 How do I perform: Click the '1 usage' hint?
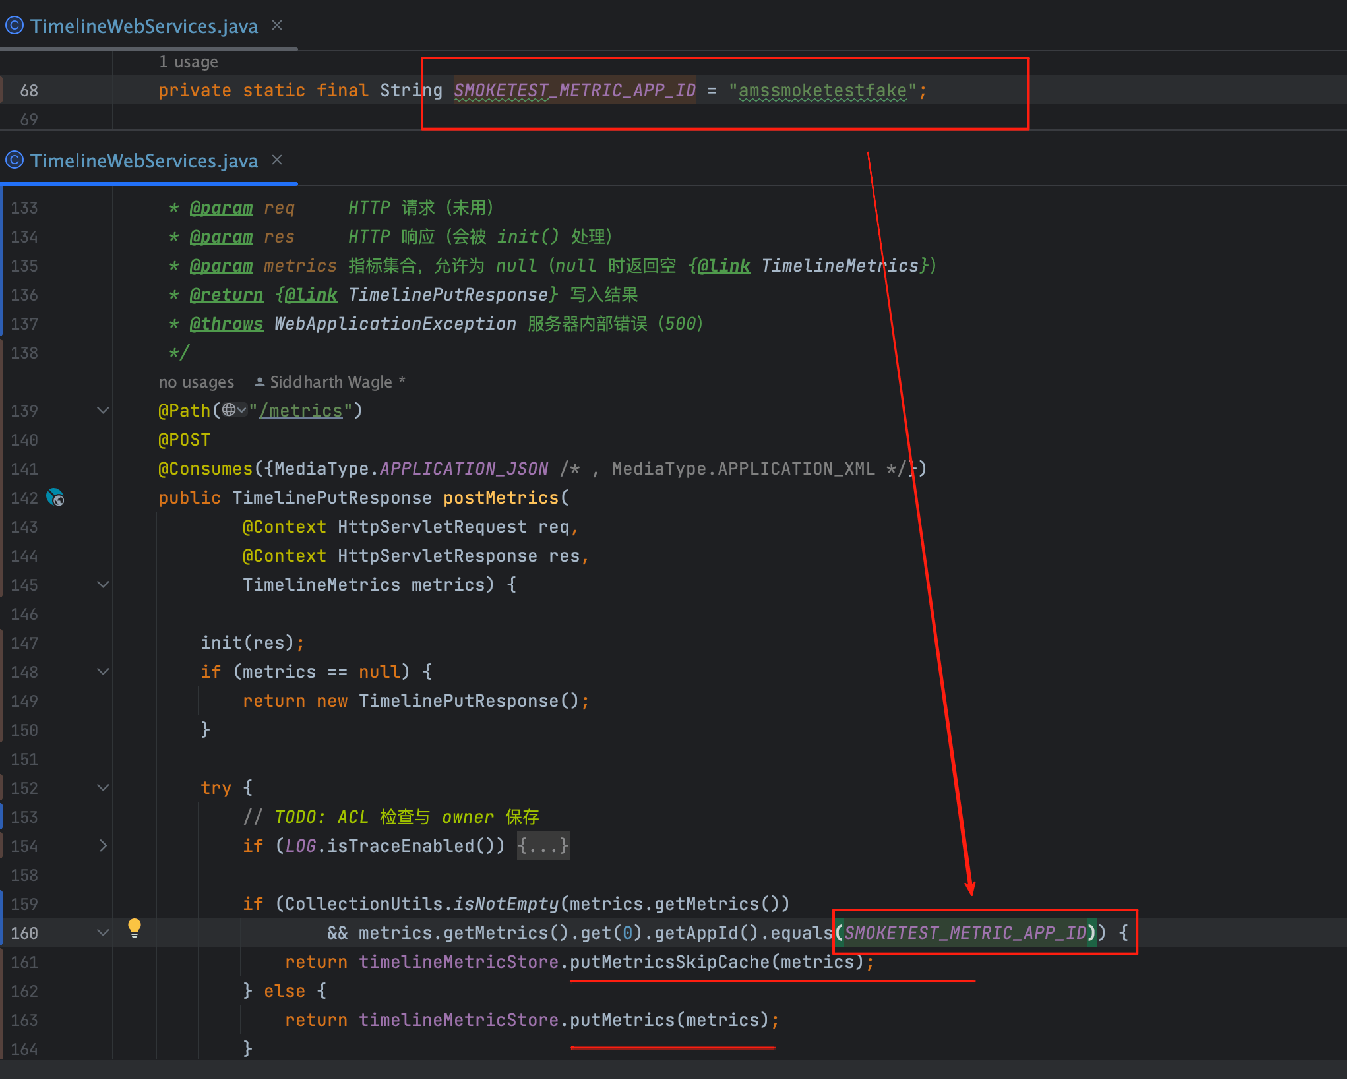(x=188, y=62)
